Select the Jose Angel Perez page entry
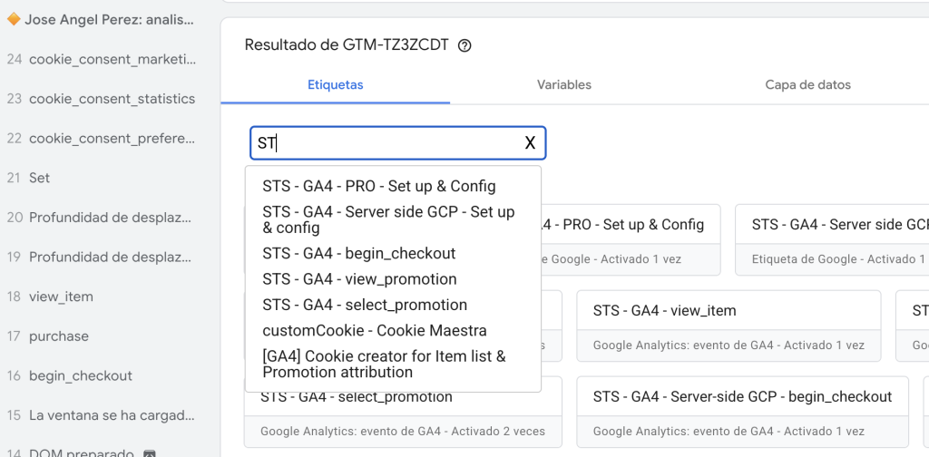This screenshot has height=457, width=929. [101, 20]
